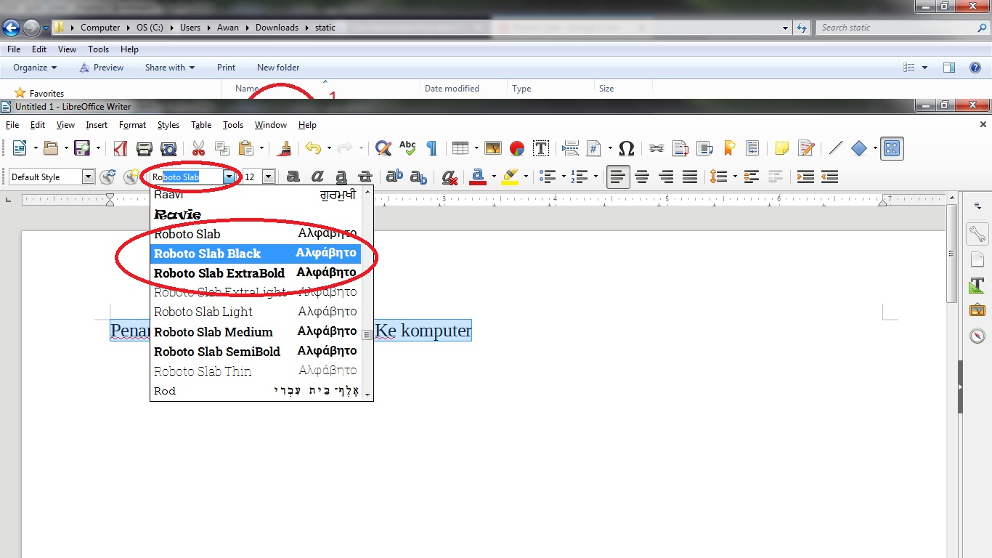Open the Window menu in Writer
Viewport: 992px width, 558px height.
(271, 125)
